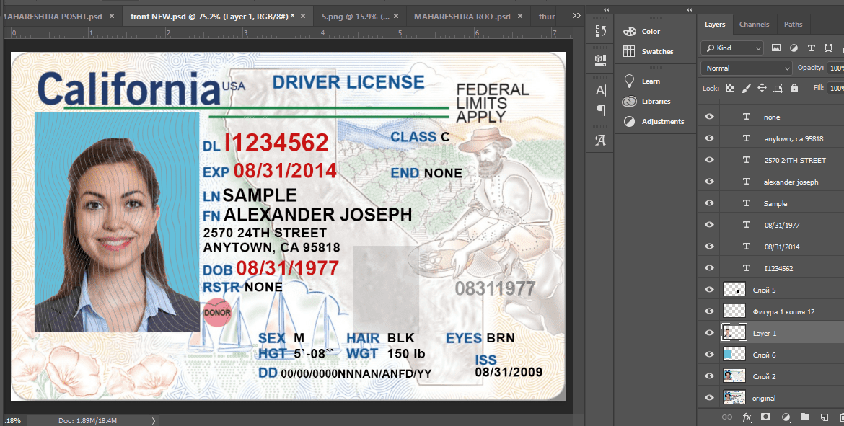Toggle visibility of Layer 1
This screenshot has width=844, height=426.
point(709,333)
